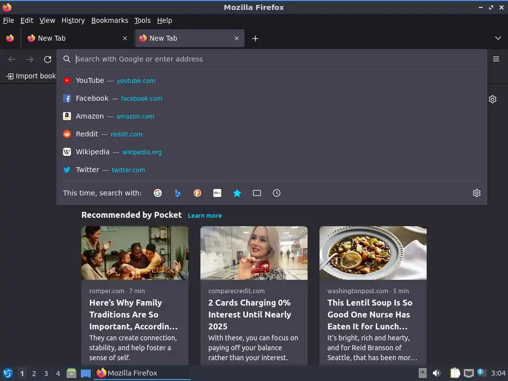The width and height of the screenshot is (508, 381).
Task: Open the credit card article thumbnail
Action: click(x=254, y=253)
